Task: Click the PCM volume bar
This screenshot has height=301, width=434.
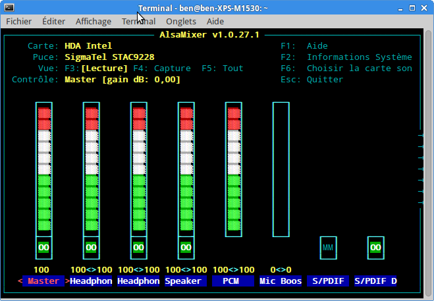Action: coord(234,169)
